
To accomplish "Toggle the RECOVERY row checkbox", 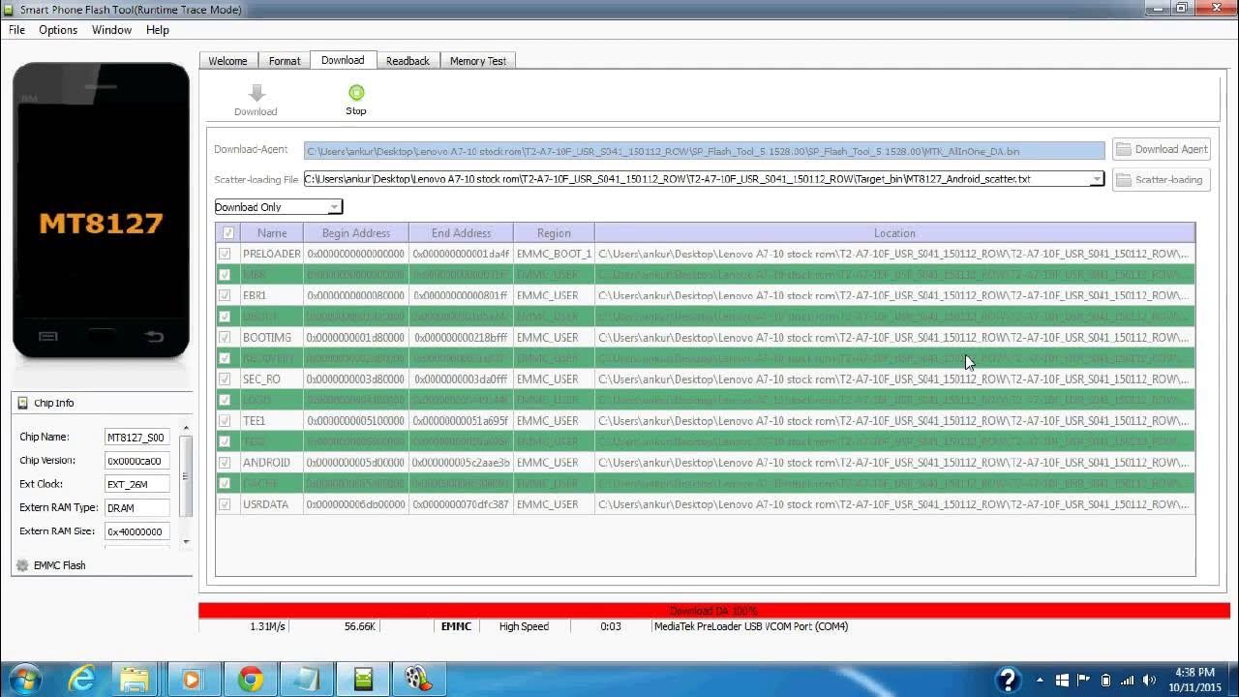I will (226, 358).
